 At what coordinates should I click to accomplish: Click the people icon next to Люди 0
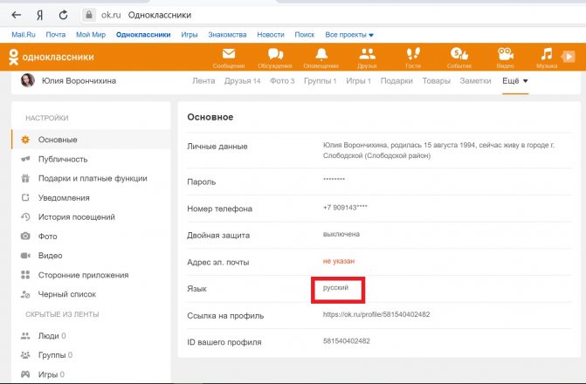25,336
